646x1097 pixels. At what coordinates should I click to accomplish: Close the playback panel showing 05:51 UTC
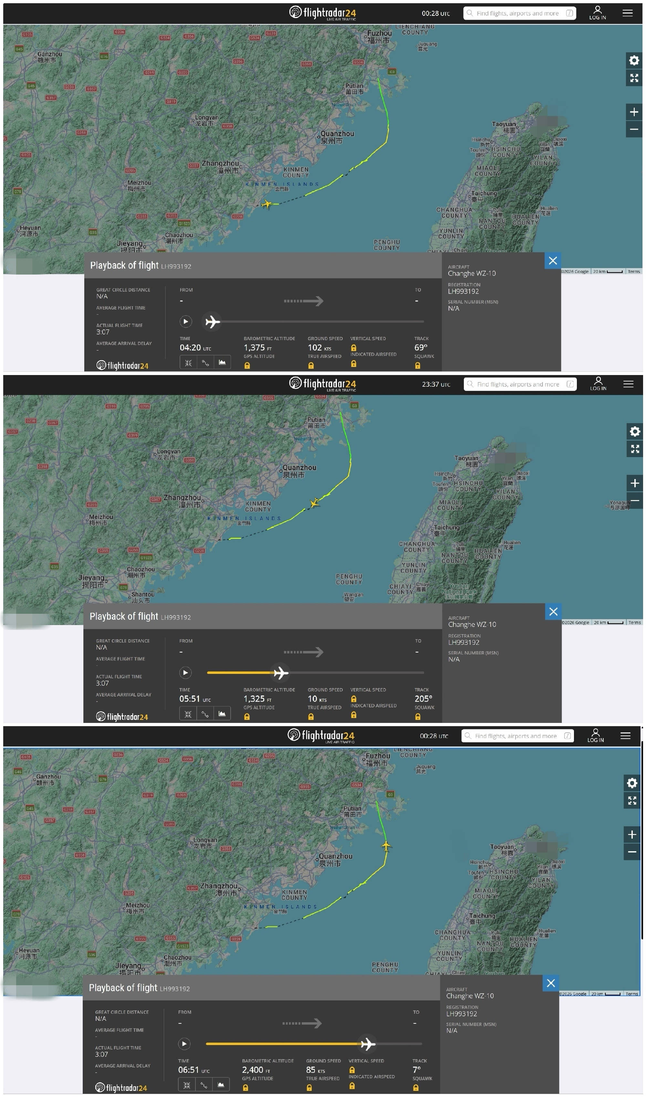(553, 611)
